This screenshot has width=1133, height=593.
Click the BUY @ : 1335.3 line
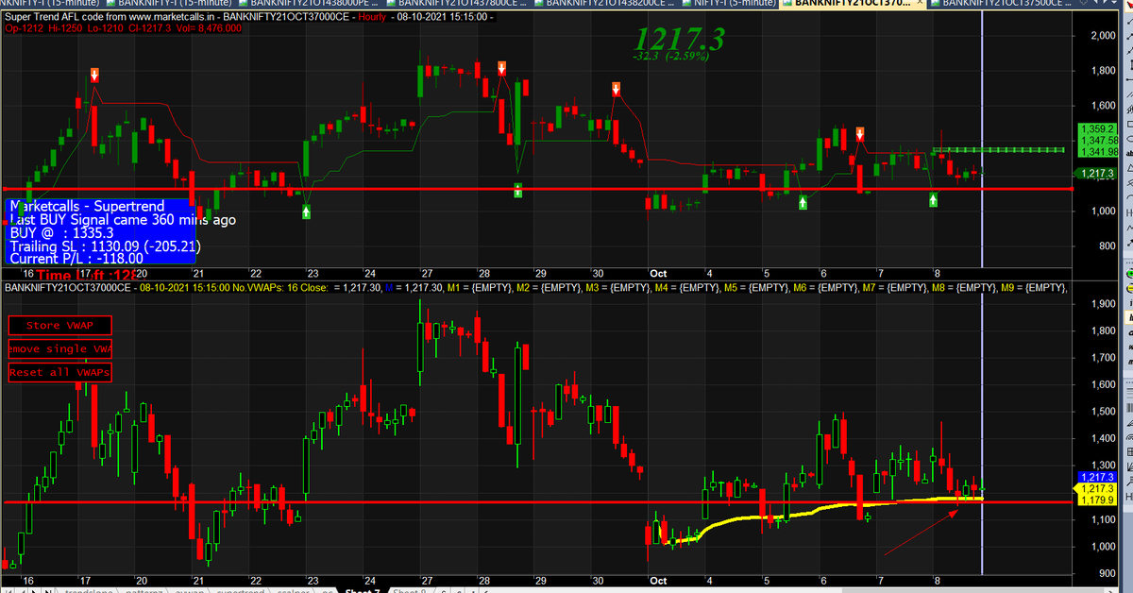tap(61, 232)
